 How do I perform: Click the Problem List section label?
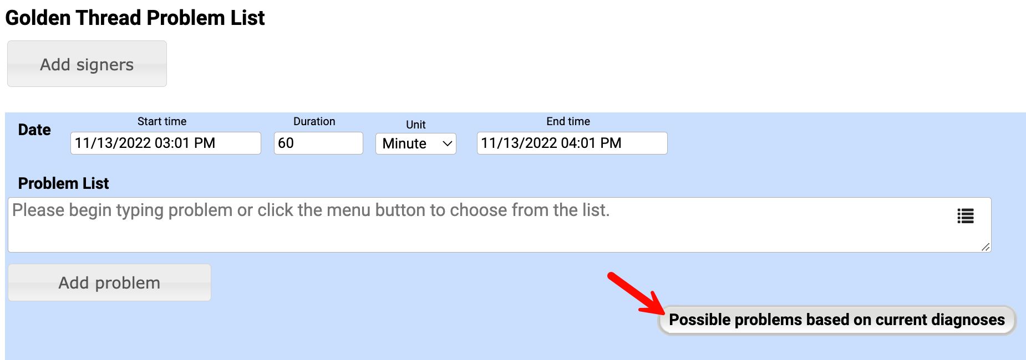pyautogui.click(x=63, y=183)
